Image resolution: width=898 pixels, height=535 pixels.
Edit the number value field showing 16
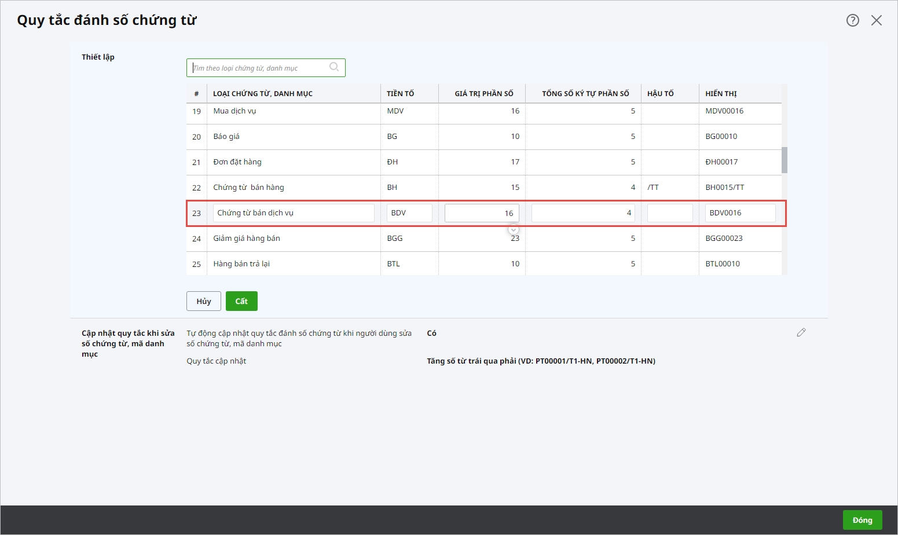pos(482,213)
